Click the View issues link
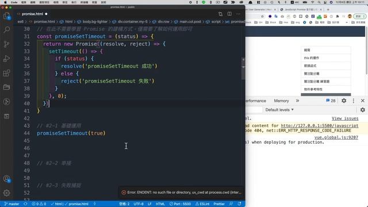 click(x=345, y=118)
